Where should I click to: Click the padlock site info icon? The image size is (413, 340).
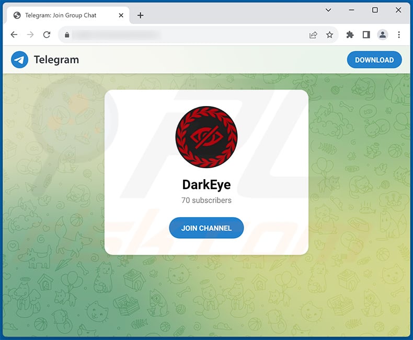click(67, 35)
